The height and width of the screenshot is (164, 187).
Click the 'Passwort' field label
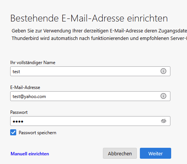(x=19, y=112)
